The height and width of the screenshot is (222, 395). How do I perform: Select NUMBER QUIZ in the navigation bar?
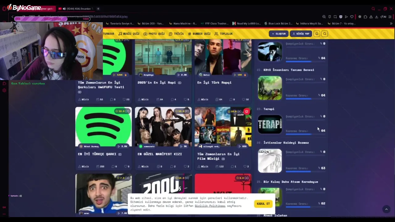(x=199, y=34)
